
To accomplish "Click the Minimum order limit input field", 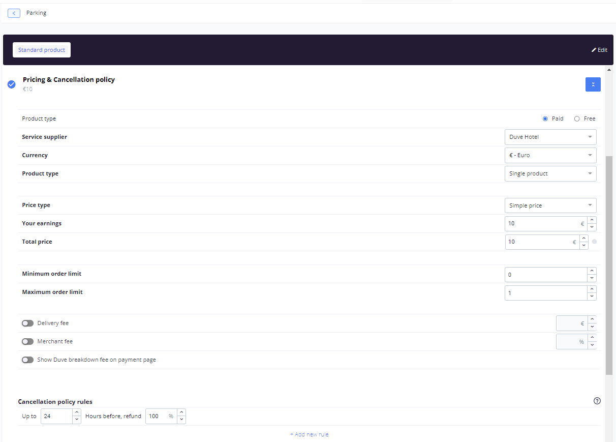I will tap(546, 275).
